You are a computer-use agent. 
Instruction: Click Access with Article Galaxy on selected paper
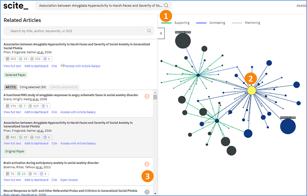coord(80,66)
